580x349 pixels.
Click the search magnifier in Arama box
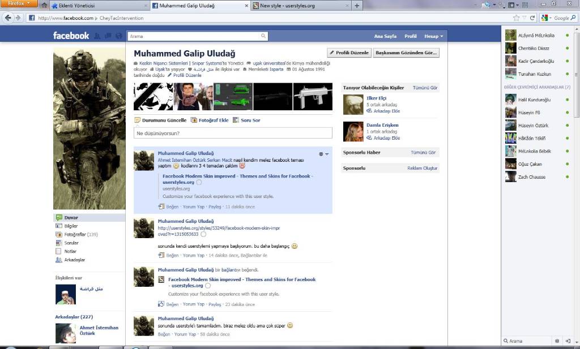point(263,36)
